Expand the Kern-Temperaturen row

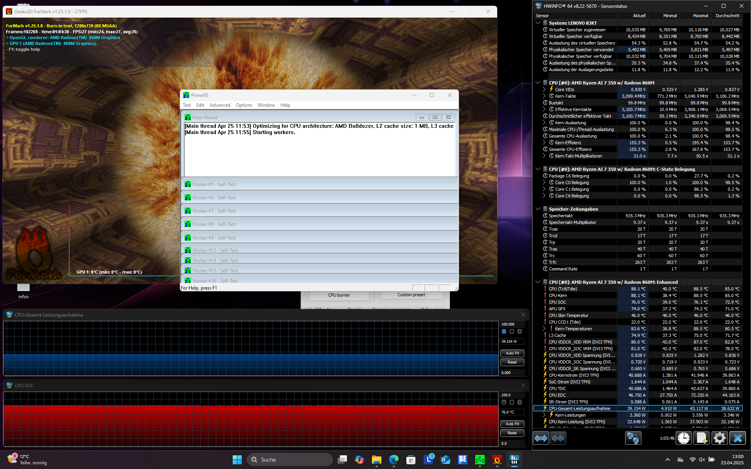[x=544, y=329]
